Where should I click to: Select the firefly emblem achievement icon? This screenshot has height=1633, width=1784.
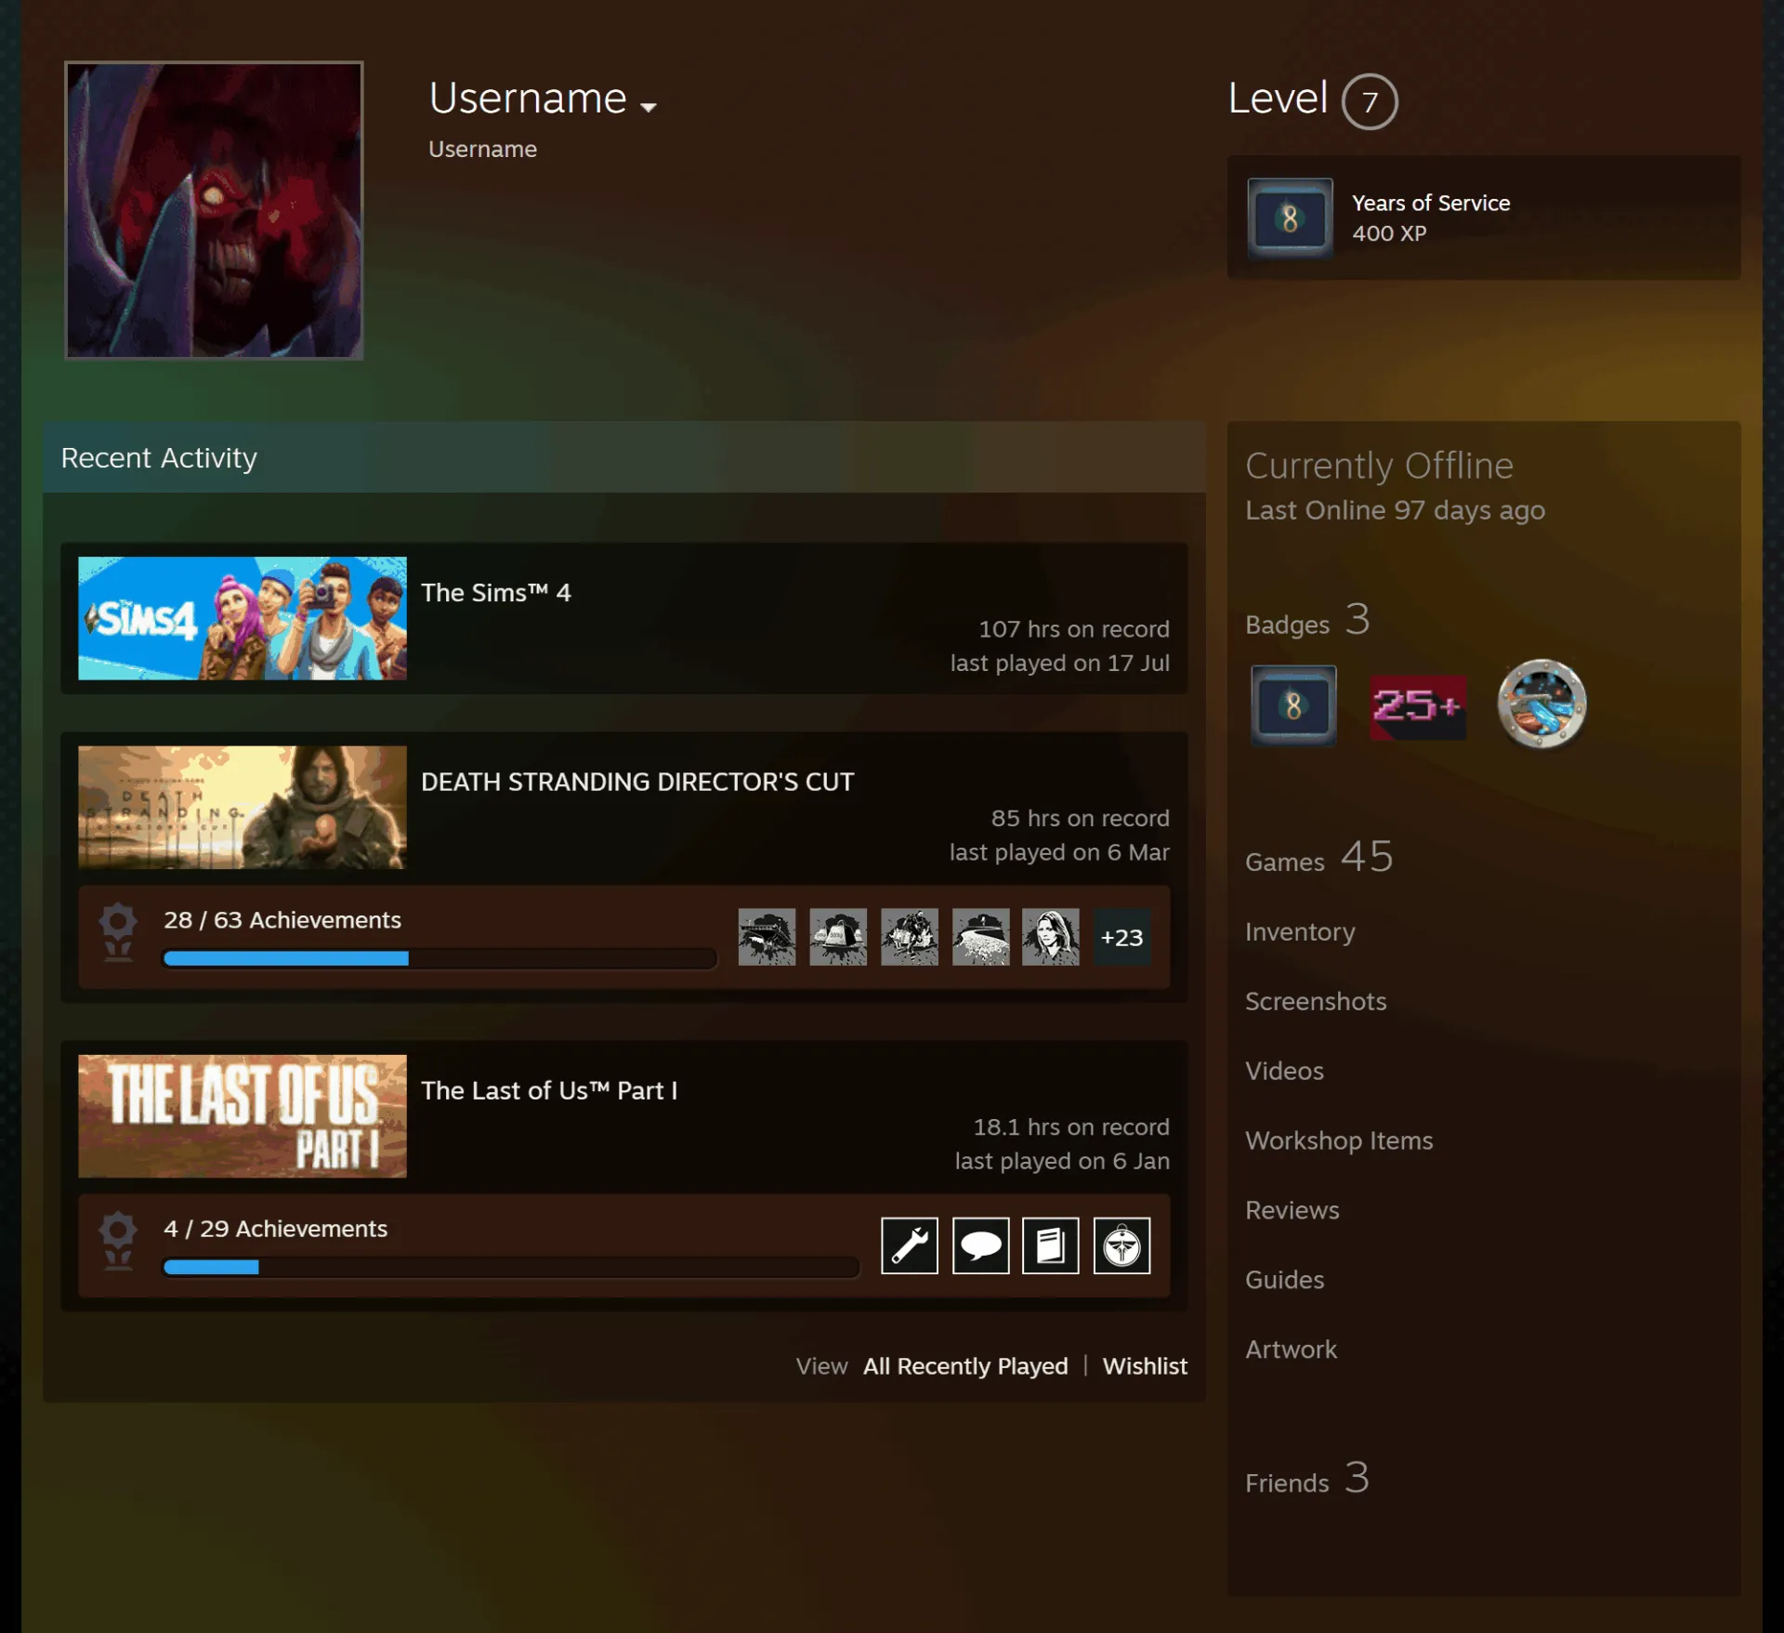[1122, 1245]
